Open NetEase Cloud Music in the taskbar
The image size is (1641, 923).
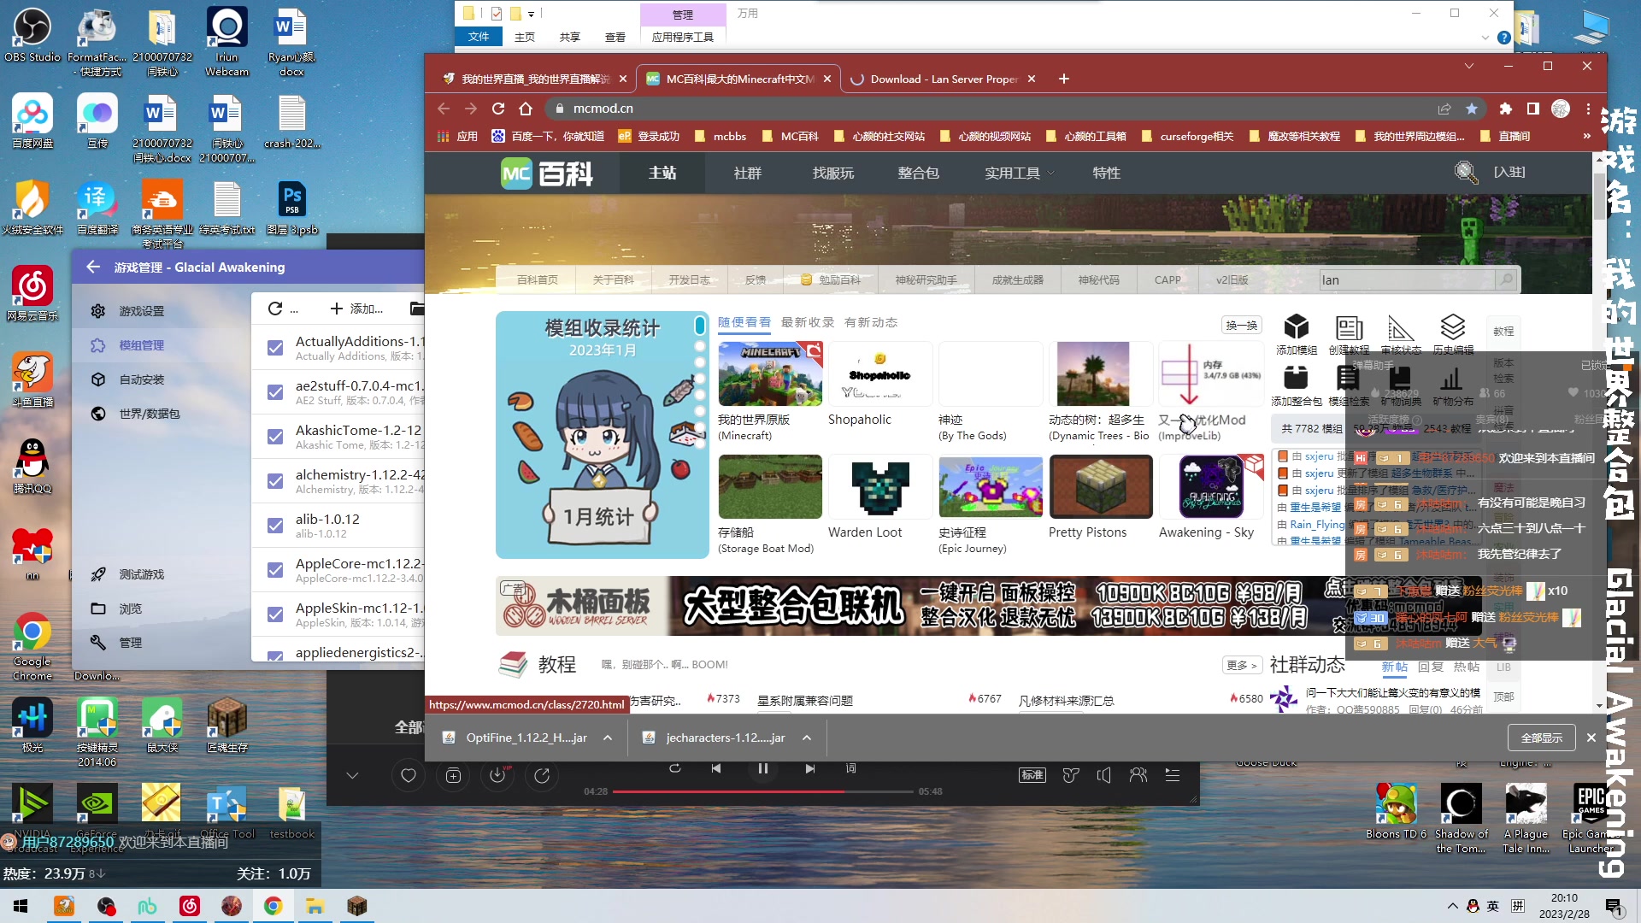coord(189,906)
